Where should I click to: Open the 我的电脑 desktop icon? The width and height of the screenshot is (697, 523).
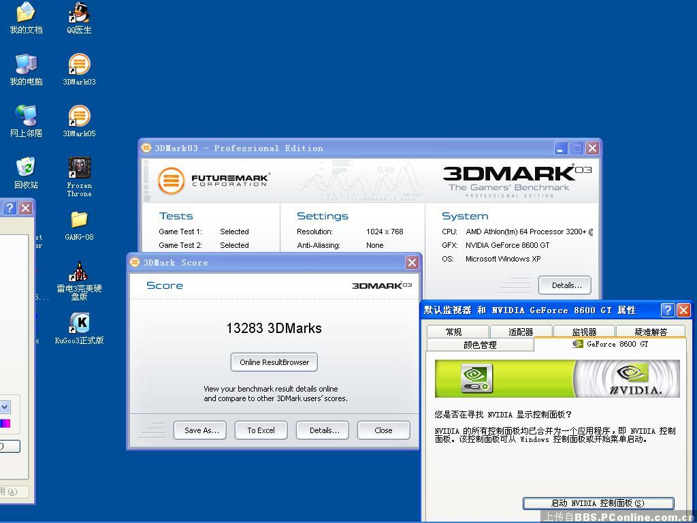click(x=26, y=69)
